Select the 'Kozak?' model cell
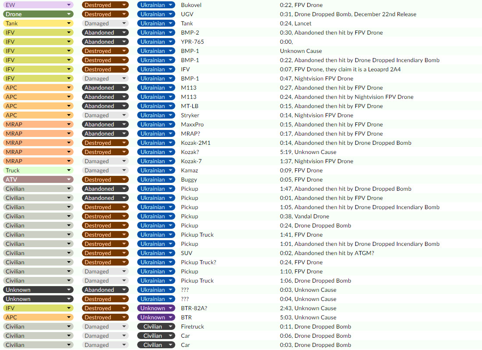This screenshot has height=350, width=482. pos(190,152)
